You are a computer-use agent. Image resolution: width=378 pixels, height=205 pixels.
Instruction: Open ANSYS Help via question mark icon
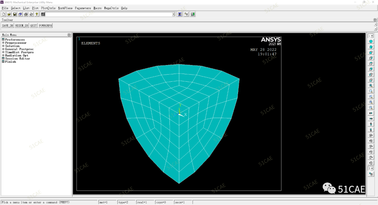click(x=37, y=14)
